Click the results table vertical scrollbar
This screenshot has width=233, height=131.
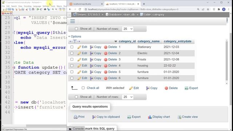point(226,61)
